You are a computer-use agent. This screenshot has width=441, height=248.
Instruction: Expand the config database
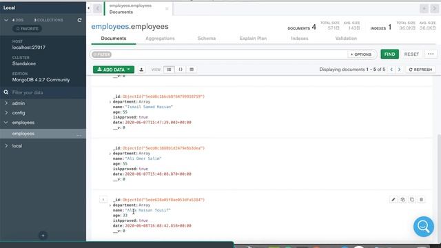[x=6, y=113]
